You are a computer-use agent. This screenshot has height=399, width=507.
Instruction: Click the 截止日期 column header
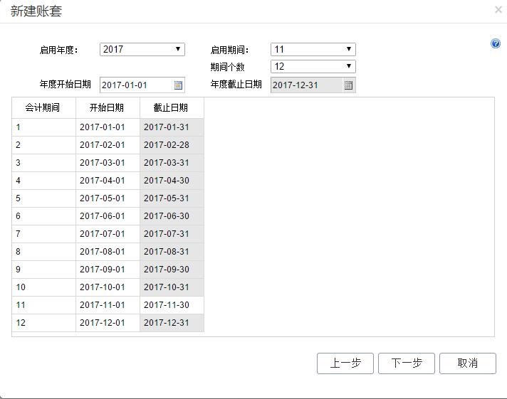pyautogui.click(x=172, y=107)
